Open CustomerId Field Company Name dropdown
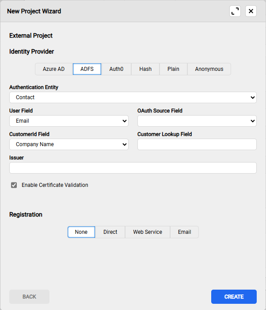 68,144
